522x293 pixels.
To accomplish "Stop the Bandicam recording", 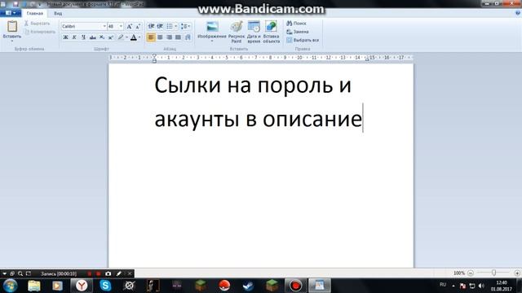I will point(98,273).
